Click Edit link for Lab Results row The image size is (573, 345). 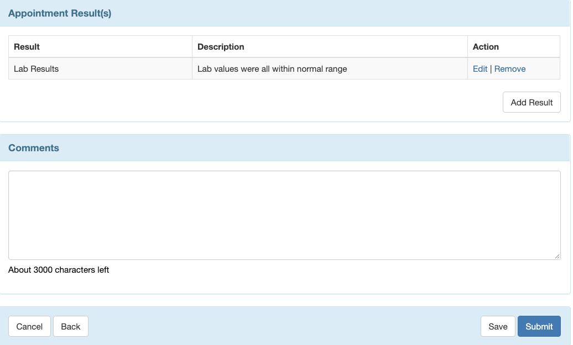(x=480, y=69)
